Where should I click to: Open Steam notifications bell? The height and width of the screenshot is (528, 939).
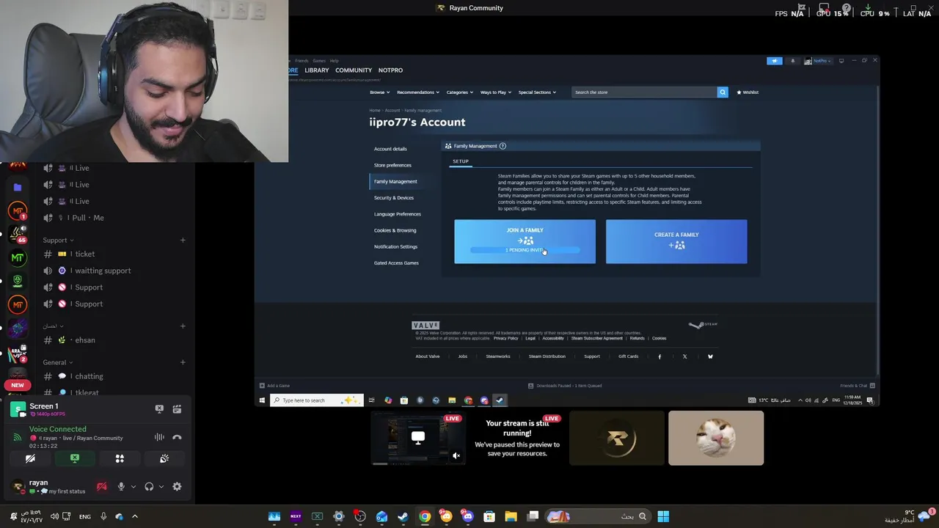tap(792, 61)
